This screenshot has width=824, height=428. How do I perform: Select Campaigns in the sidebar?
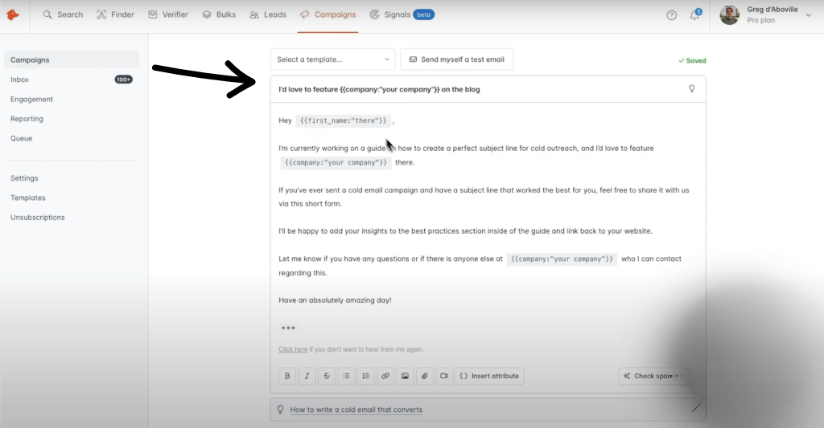click(x=72, y=59)
